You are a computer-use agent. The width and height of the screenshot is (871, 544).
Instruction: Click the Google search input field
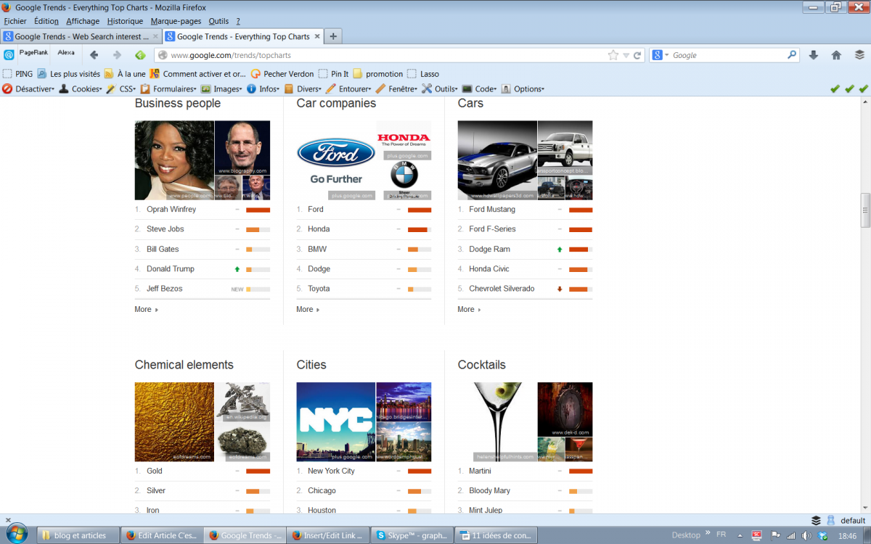click(728, 55)
